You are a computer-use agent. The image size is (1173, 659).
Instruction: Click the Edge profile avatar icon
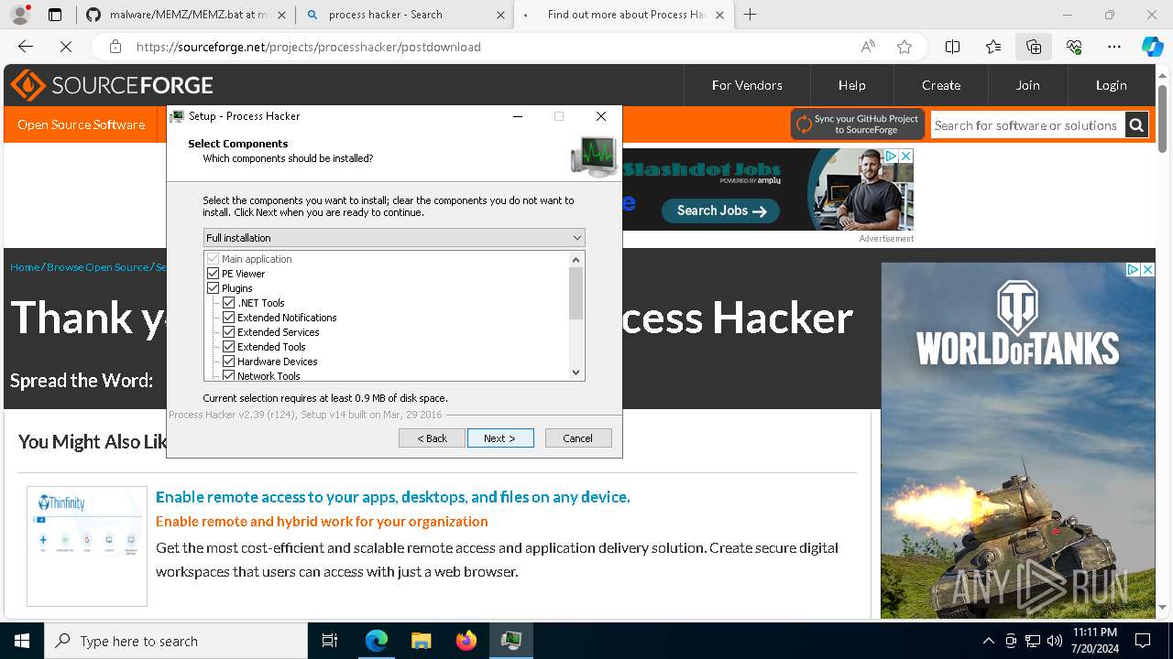(20, 15)
